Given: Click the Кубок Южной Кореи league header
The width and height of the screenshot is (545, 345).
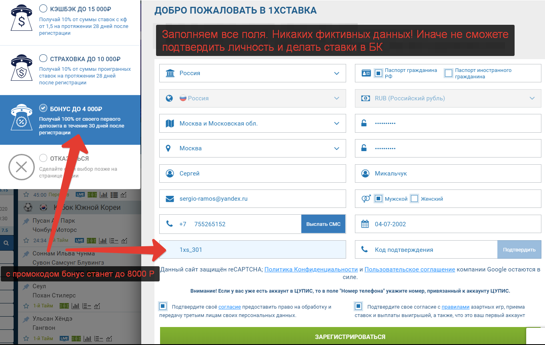Looking at the screenshot, I should [79, 207].
